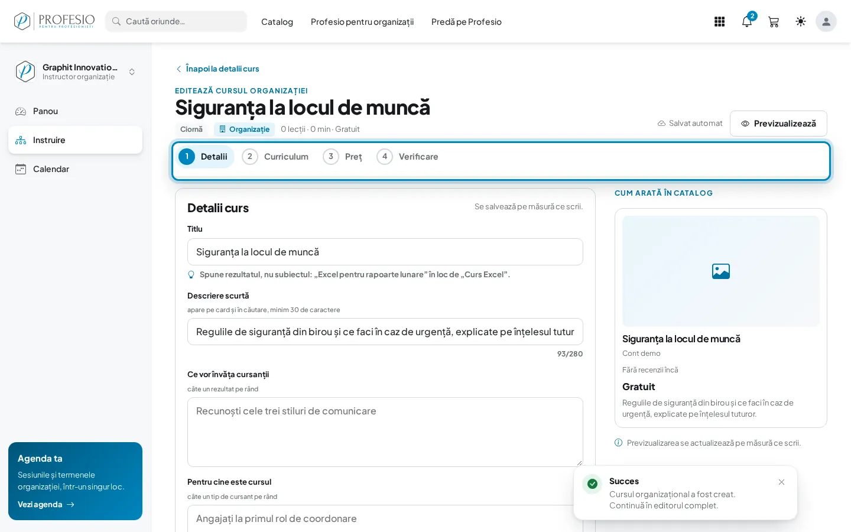Open Calendar in the sidebar

coord(75,169)
